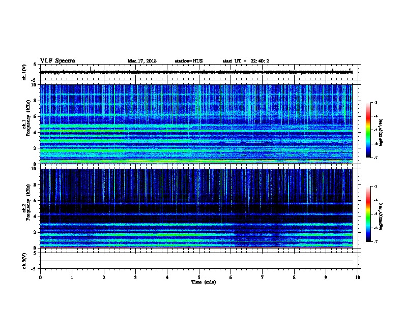Click the "-3" label on ch.2 color bar

point(375,186)
